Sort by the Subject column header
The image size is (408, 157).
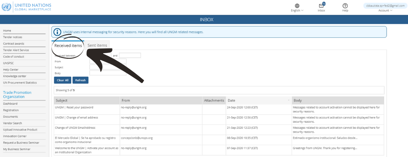tap(87, 100)
